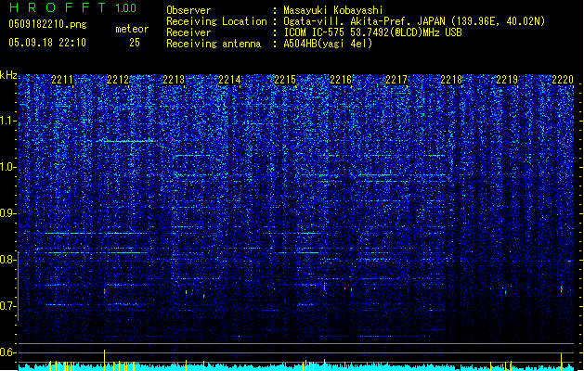Click the tall yellow meteor spike just before 2212
Viewport: 584px width, 371px height.
coord(104,360)
